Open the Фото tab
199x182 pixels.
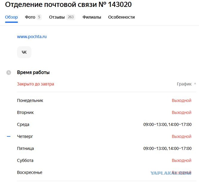[30, 17]
